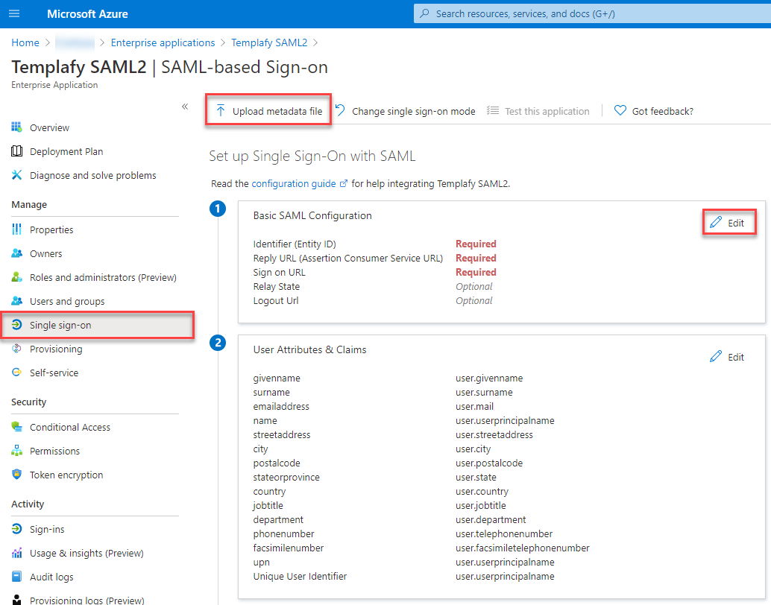Navigate to Enterprise applications breadcrumb
This screenshot has height=605, width=771.
pyautogui.click(x=163, y=42)
